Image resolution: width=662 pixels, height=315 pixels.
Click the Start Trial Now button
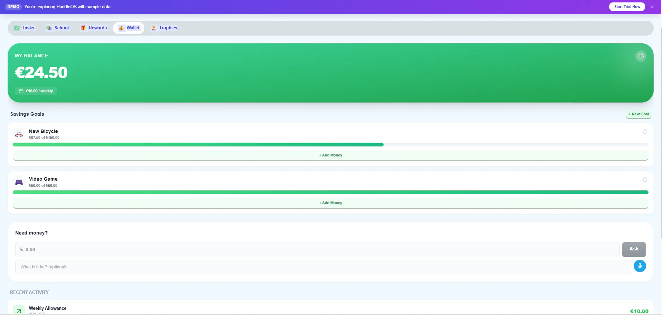click(627, 7)
